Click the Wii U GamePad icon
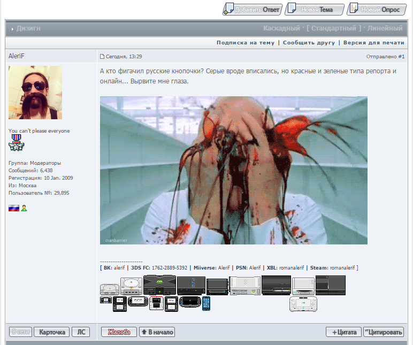Screen dimensions: 413x345 click(303, 304)
